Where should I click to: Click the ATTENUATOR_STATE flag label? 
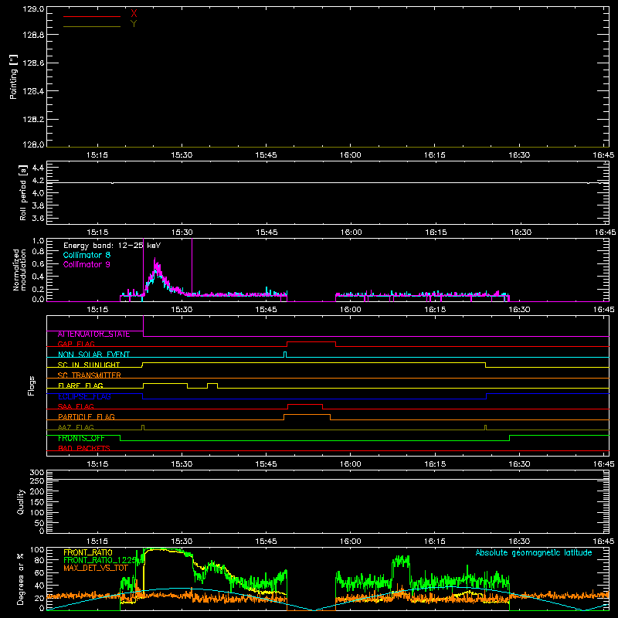click(93, 334)
